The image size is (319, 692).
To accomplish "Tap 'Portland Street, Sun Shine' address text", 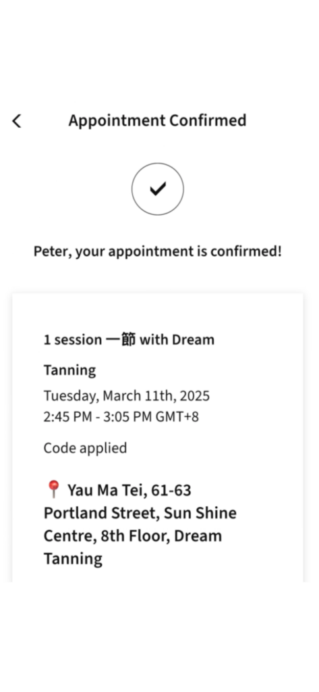I will (140, 513).
